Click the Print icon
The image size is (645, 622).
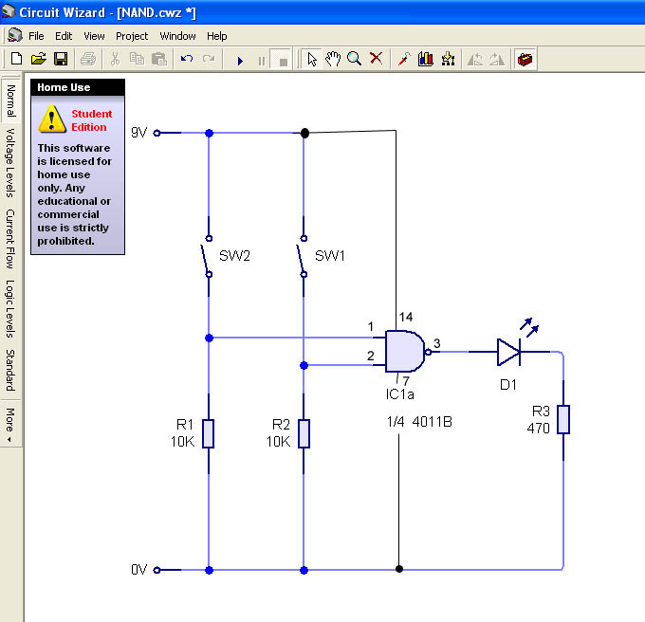coord(88,59)
